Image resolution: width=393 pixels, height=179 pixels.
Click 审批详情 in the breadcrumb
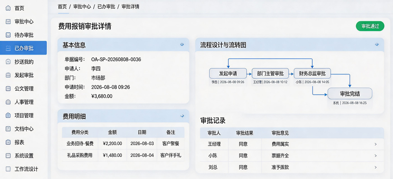(130, 7)
